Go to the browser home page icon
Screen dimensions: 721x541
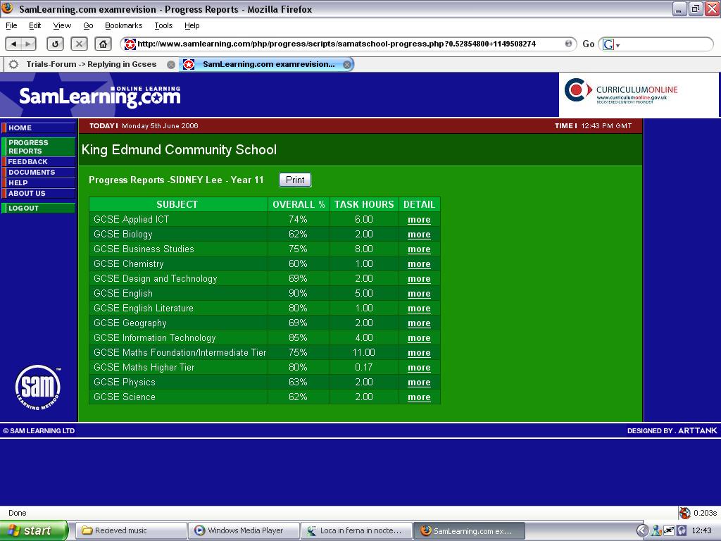pos(103,44)
